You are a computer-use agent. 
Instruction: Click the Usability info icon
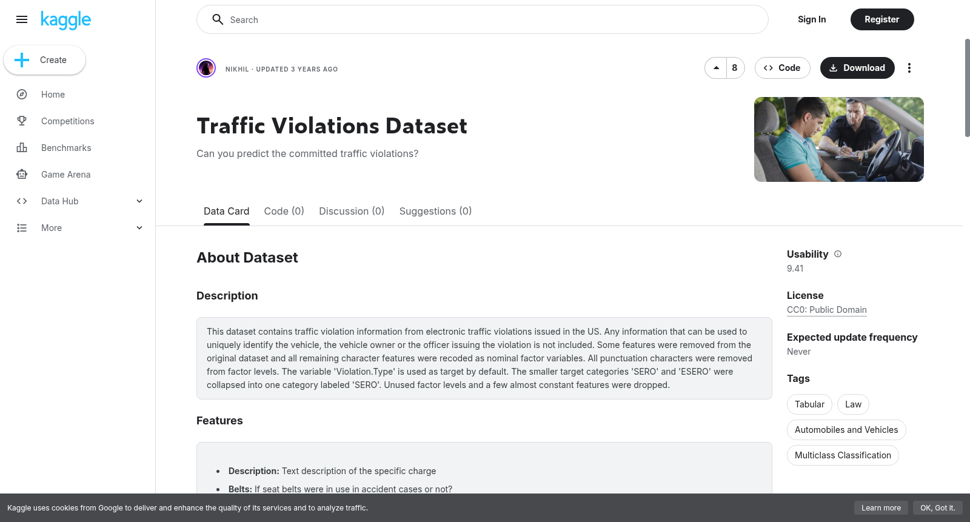[x=838, y=254]
